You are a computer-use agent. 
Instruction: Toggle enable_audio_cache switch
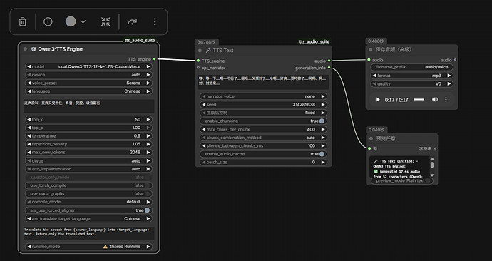[x=322, y=154]
